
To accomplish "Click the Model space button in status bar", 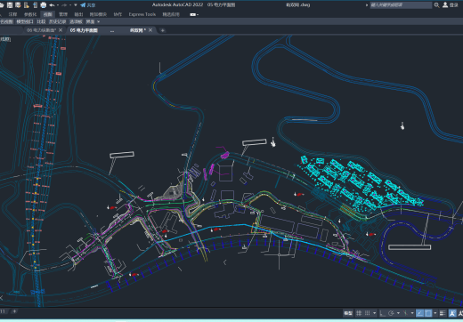I will click(348, 313).
